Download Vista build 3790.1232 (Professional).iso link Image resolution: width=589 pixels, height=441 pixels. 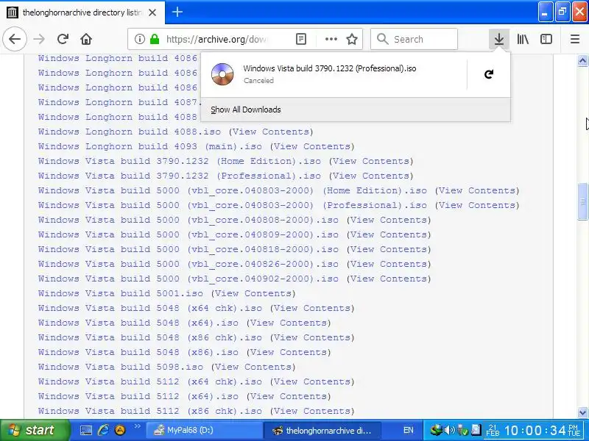[180, 176]
